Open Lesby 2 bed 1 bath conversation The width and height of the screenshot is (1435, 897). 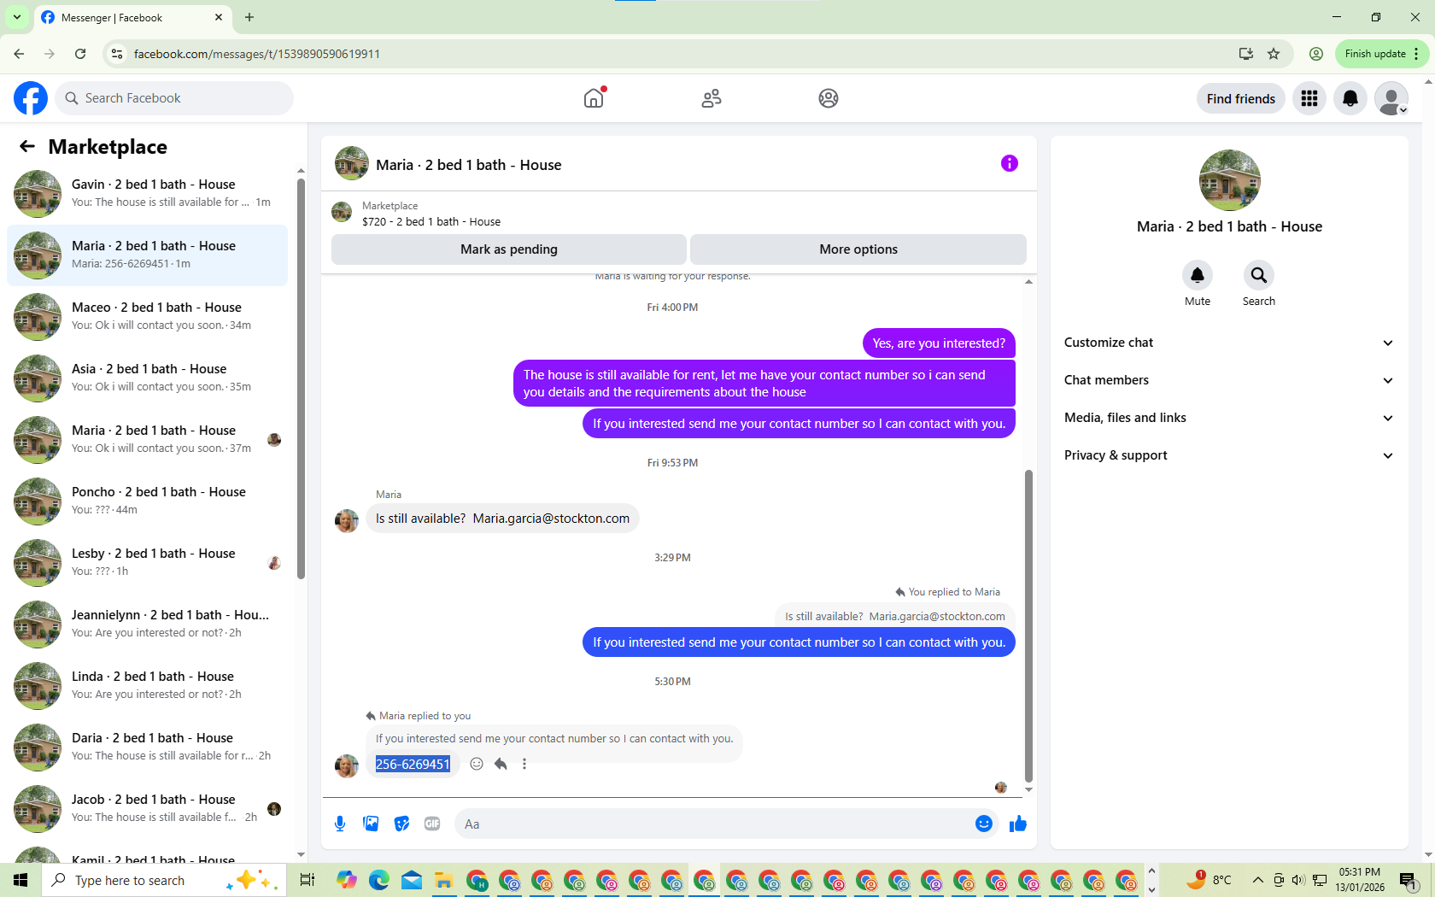tap(147, 563)
